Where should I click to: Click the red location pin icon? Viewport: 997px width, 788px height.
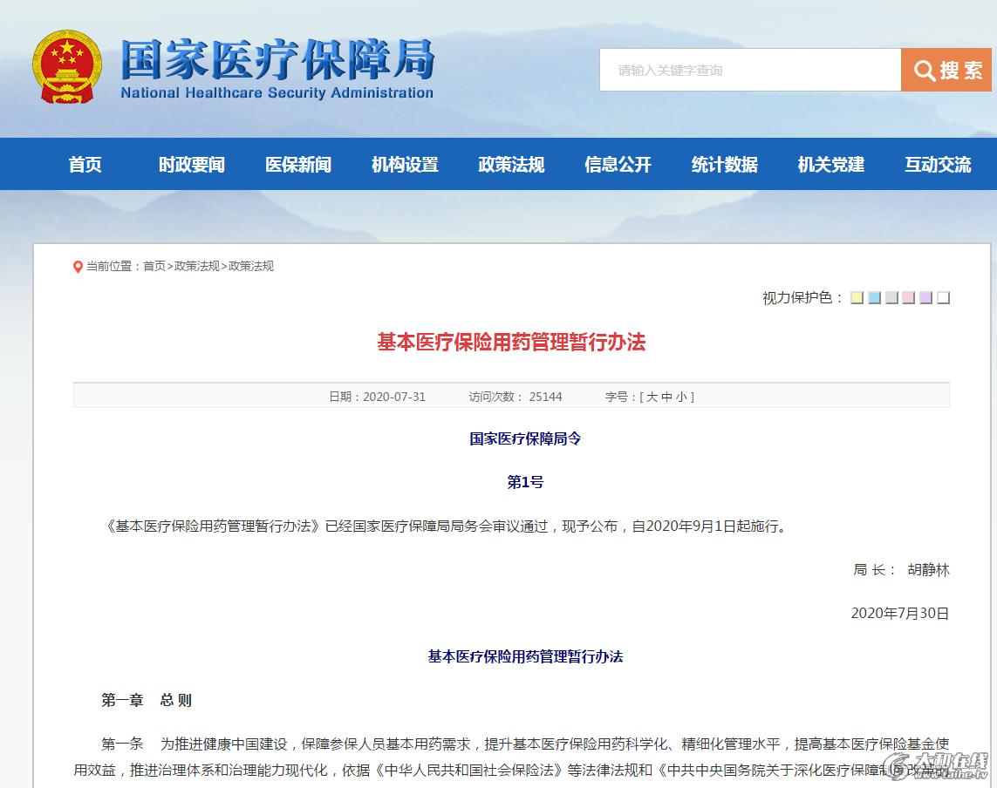[x=78, y=267]
